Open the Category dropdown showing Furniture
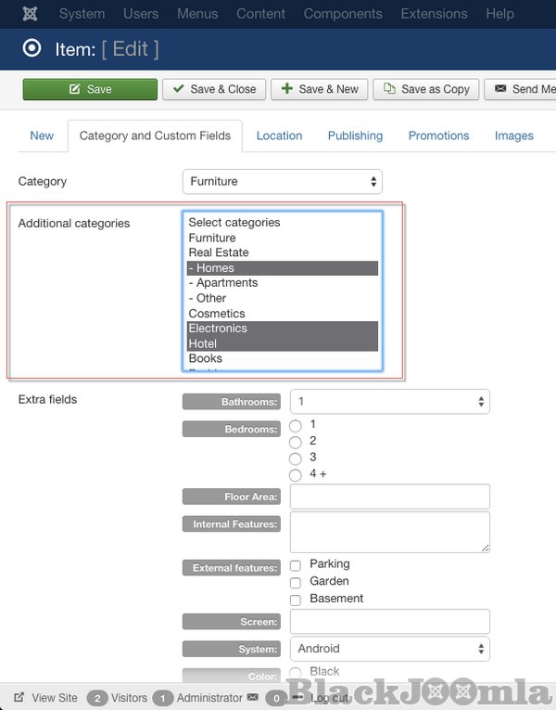Image resolution: width=556 pixels, height=710 pixels. click(x=283, y=182)
